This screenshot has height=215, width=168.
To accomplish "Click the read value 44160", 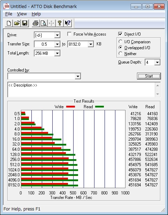I will (152, 114).
